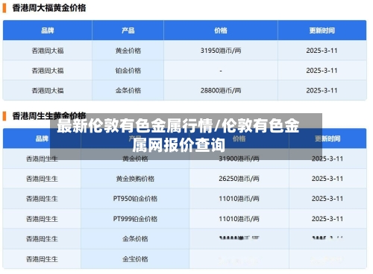Select 11010港币/两 in the PT999铂金价格 row

[239, 219]
